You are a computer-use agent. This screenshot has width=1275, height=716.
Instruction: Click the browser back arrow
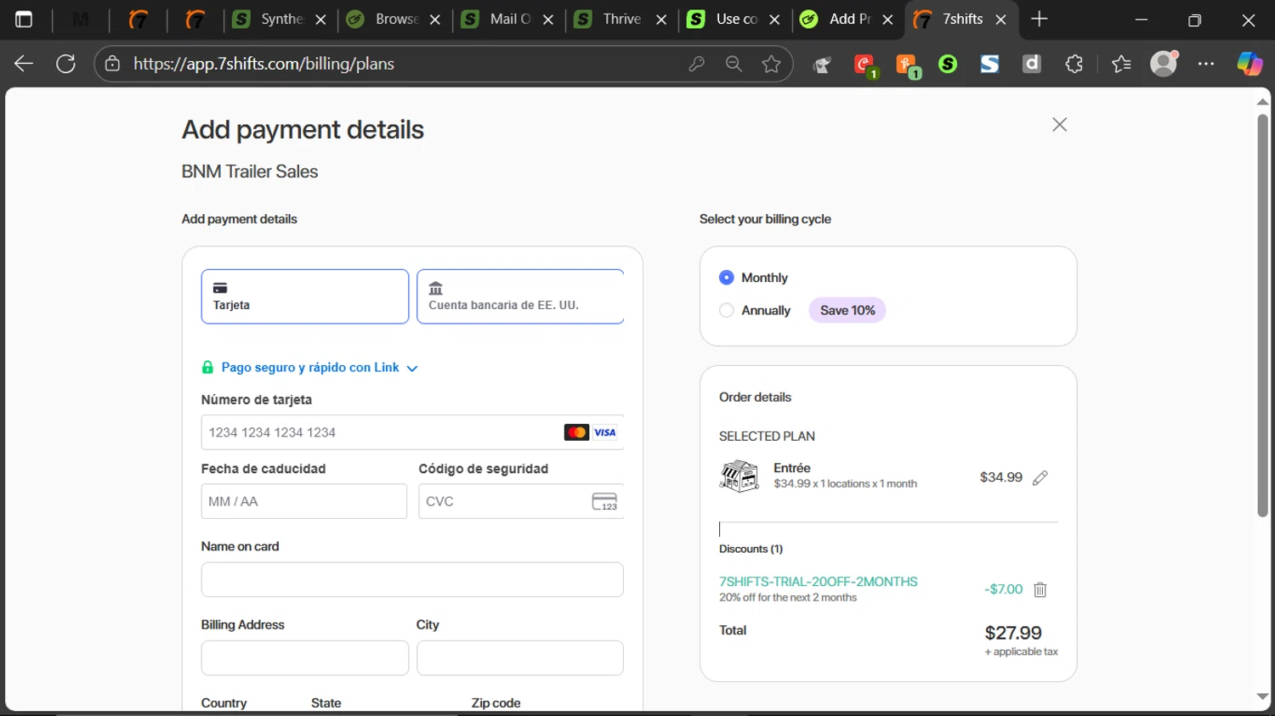pos(24,64)
